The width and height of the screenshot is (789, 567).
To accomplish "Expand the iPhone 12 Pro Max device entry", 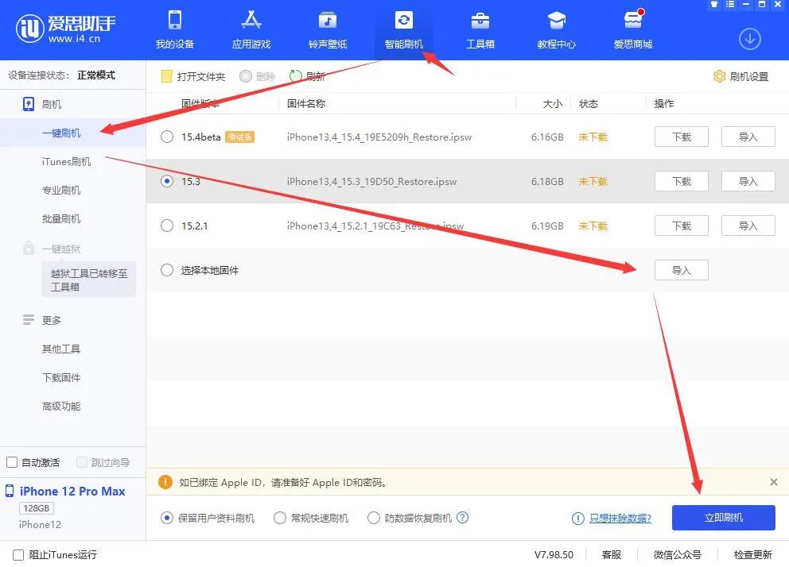I will (x=70, y=491).
